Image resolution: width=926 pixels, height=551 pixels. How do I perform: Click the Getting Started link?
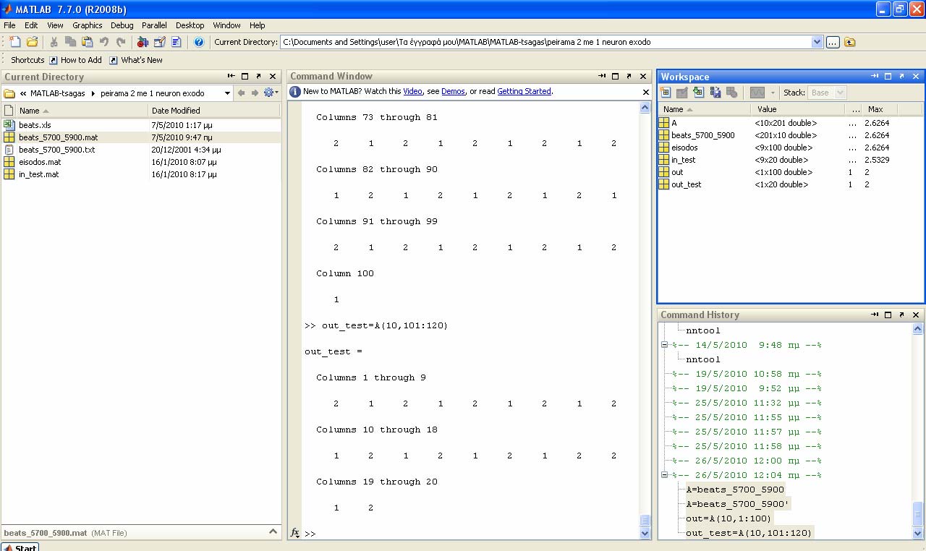[524, 91]
